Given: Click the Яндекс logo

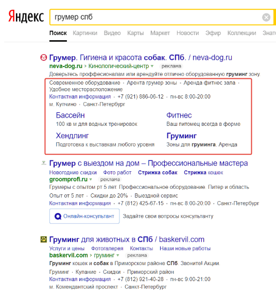Looking at the screenshot, I should [26, 17].
